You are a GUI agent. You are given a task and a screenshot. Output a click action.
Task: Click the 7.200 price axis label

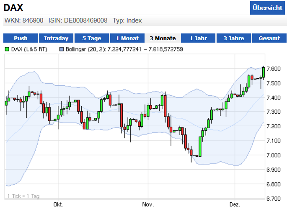(x=274, y=126)
